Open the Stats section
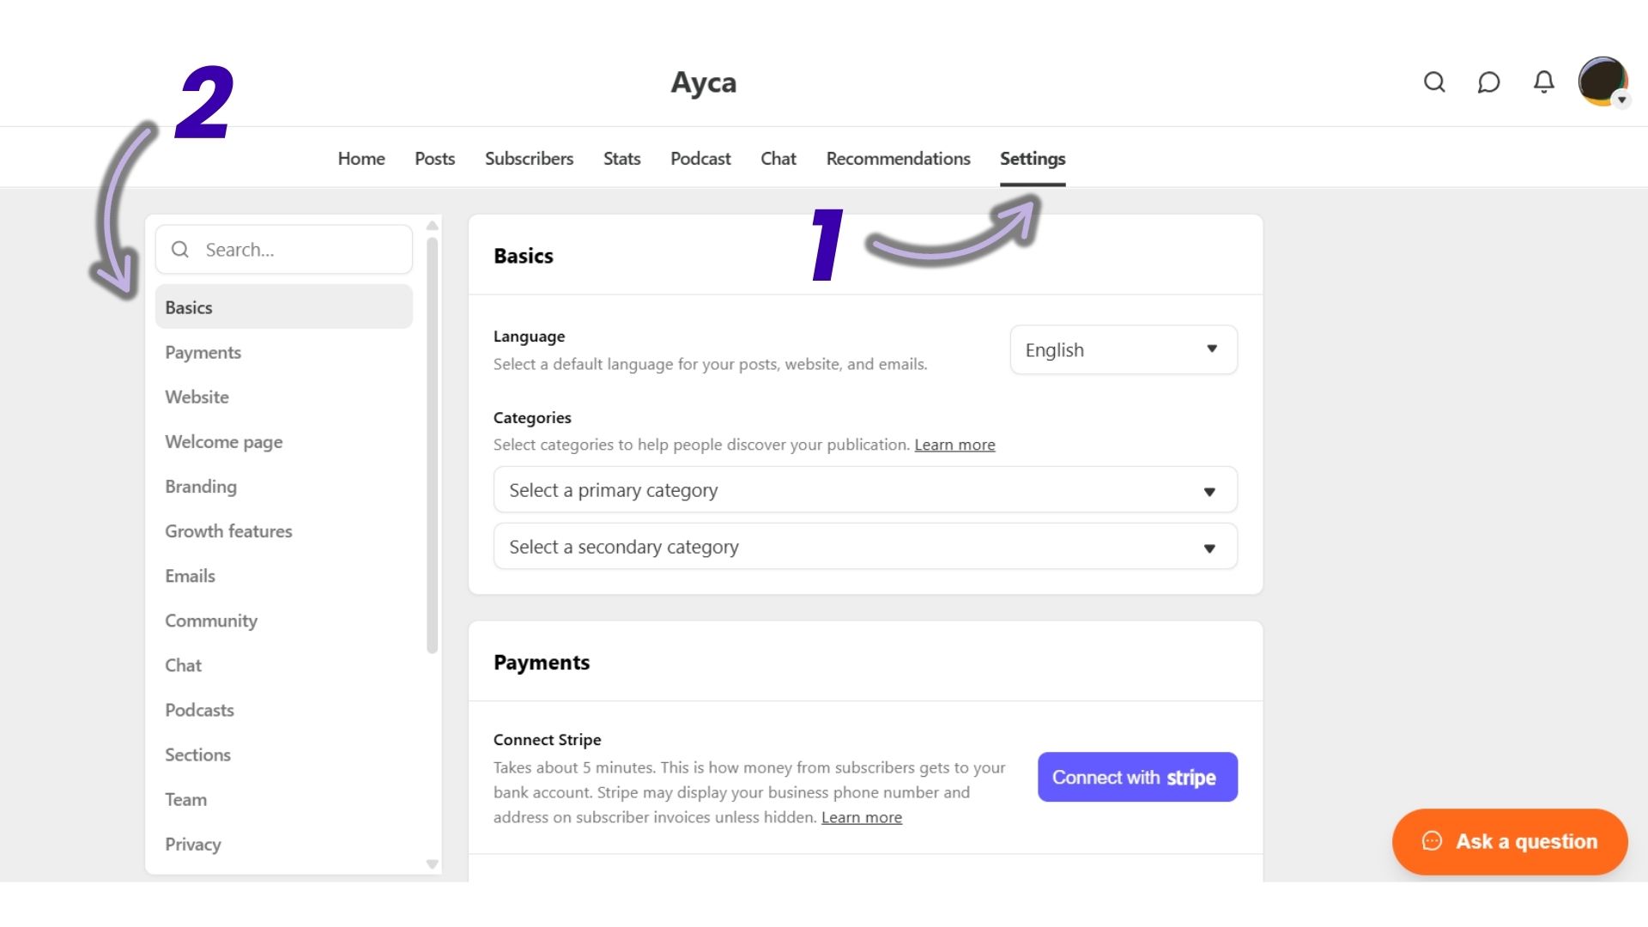The height and width of the screenshot is (927, 1648). [621, 158]
